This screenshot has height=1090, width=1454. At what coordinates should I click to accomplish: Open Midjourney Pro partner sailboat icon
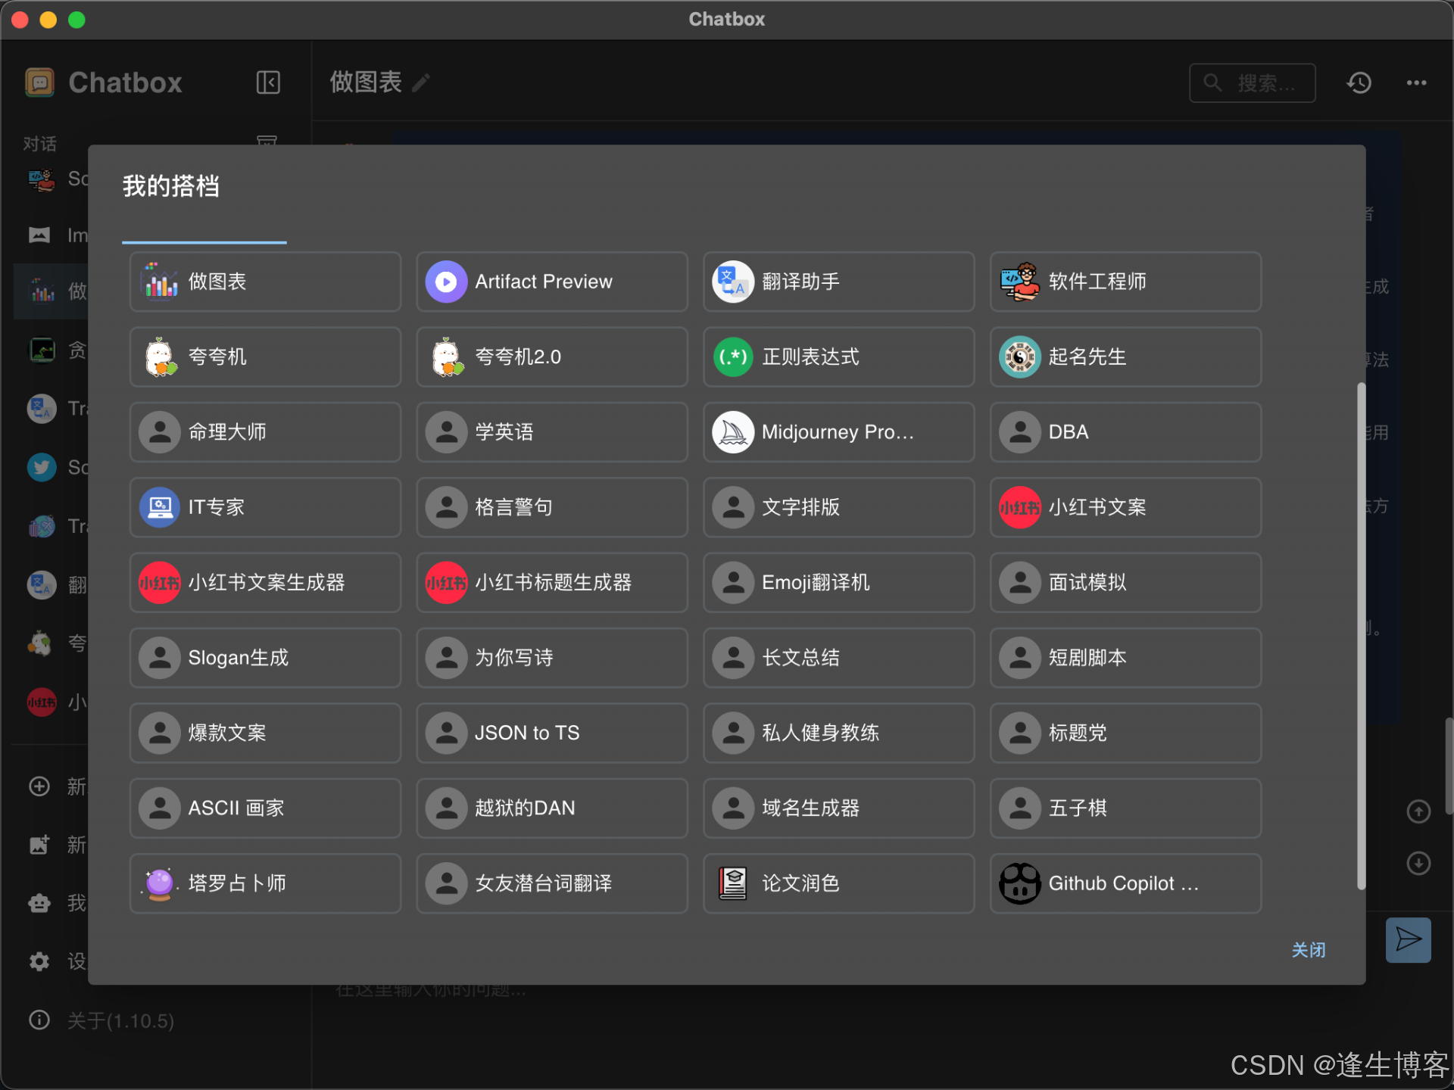point(733,432)
